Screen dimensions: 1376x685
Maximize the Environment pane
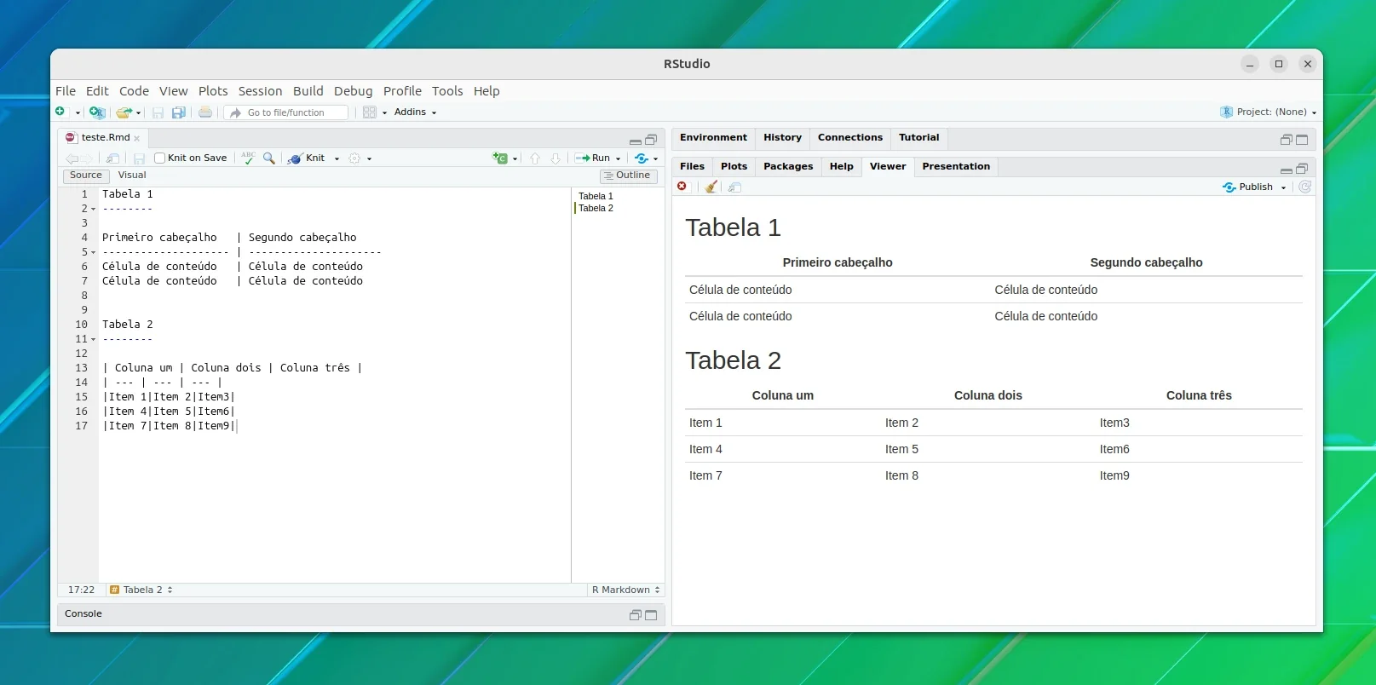click(x=1302, y=140)
